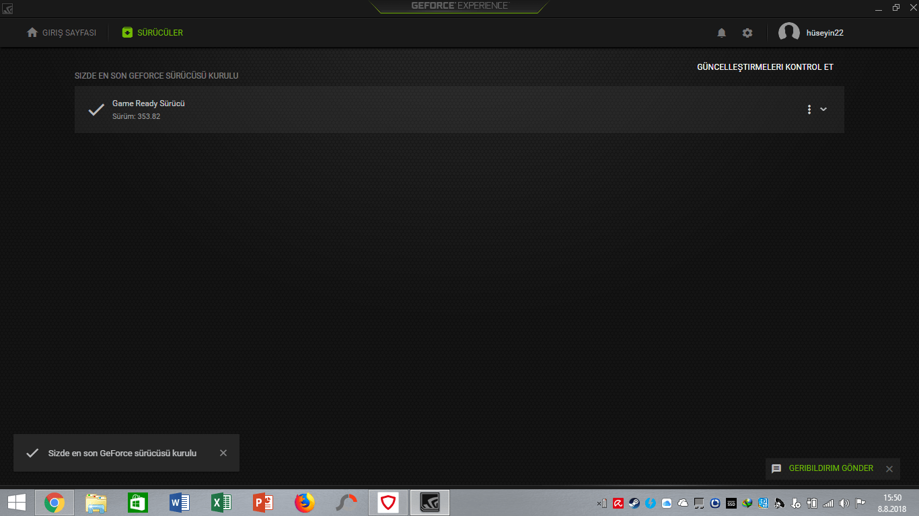Open the Action Center flag icon
The width and height of the screenshot is (919, 516).
click(860, 503)
